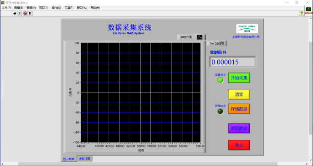Click the Run arrow toolbar icon
The width and height of the screenshot is (313, 166).
[14, 13]
